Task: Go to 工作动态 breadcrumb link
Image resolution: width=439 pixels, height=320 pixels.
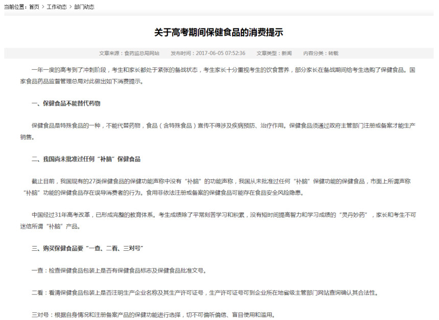Action: click(57, 7)
